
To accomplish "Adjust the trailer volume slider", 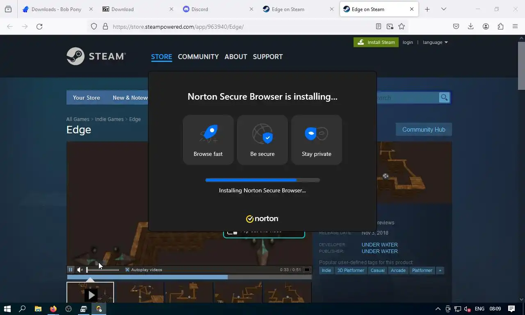I will pyautogui.click(x=103, y=269).
